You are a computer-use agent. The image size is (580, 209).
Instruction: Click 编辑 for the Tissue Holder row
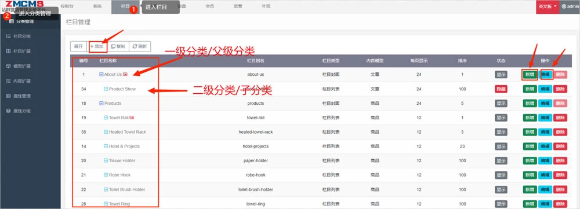545,160
